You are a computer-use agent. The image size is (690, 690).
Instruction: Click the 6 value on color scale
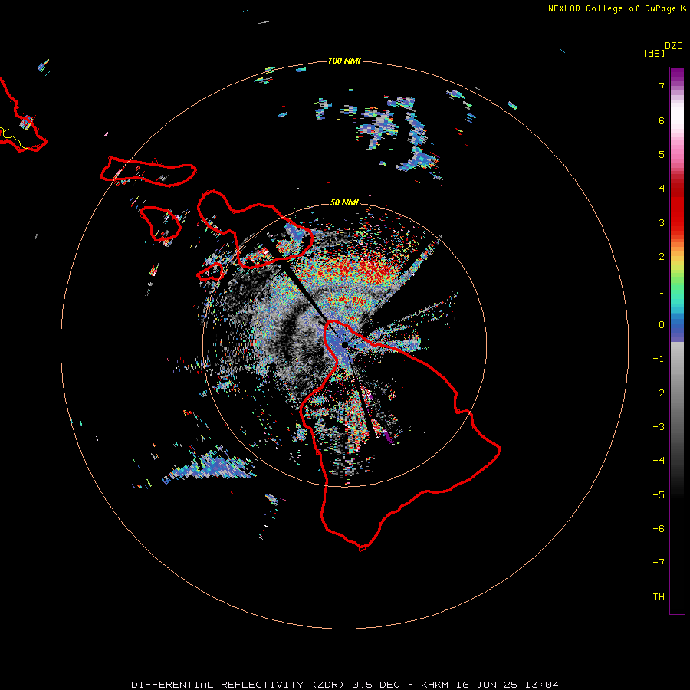point(662,120)
